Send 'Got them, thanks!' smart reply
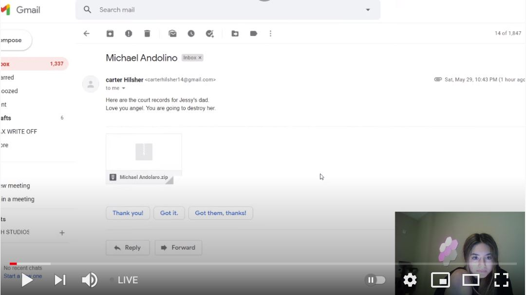The width and height of the screenshot is (526, 295). pos(221,213)
